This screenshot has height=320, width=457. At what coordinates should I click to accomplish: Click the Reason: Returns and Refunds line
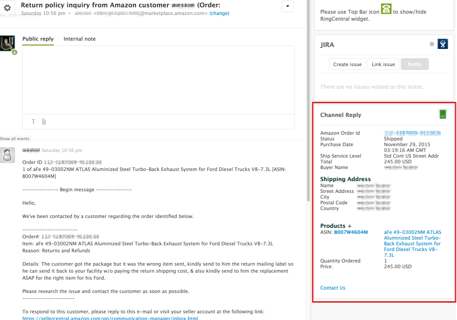pos(56,251)
